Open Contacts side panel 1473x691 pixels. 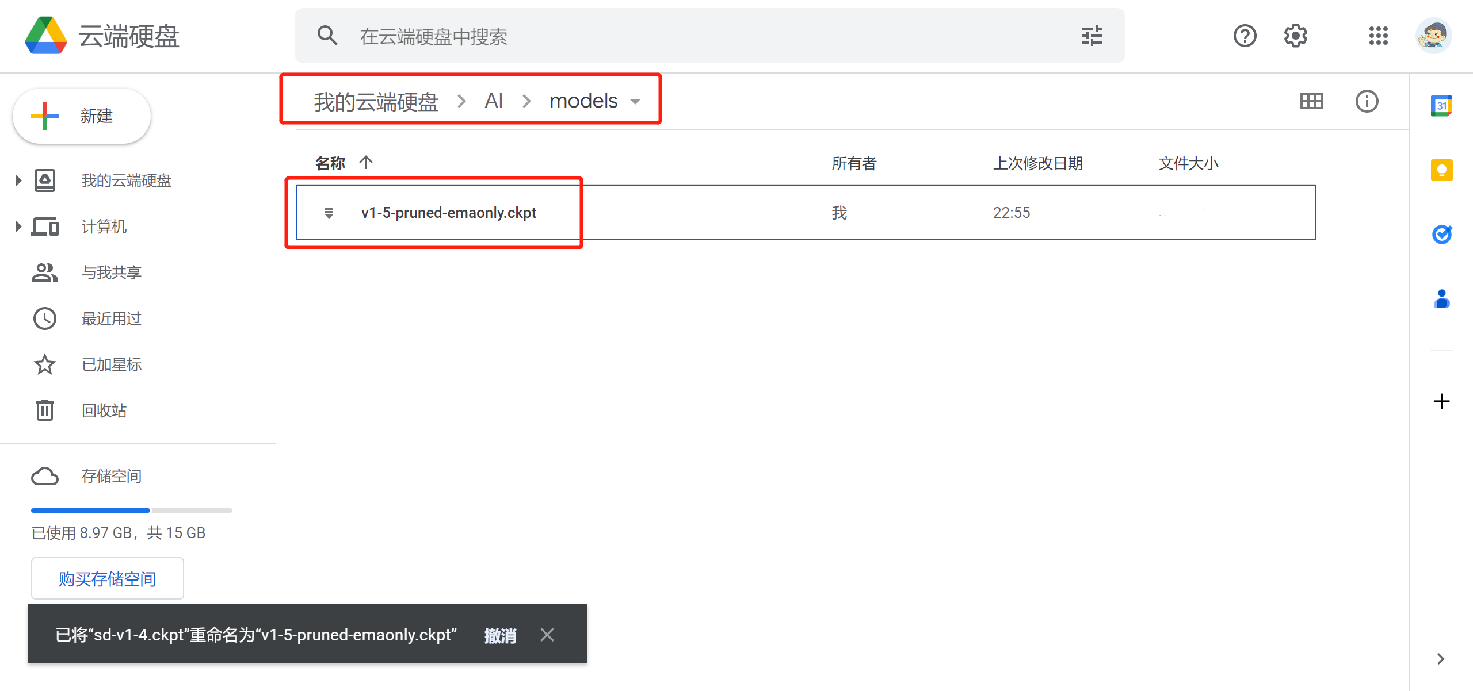(1441, 299)
